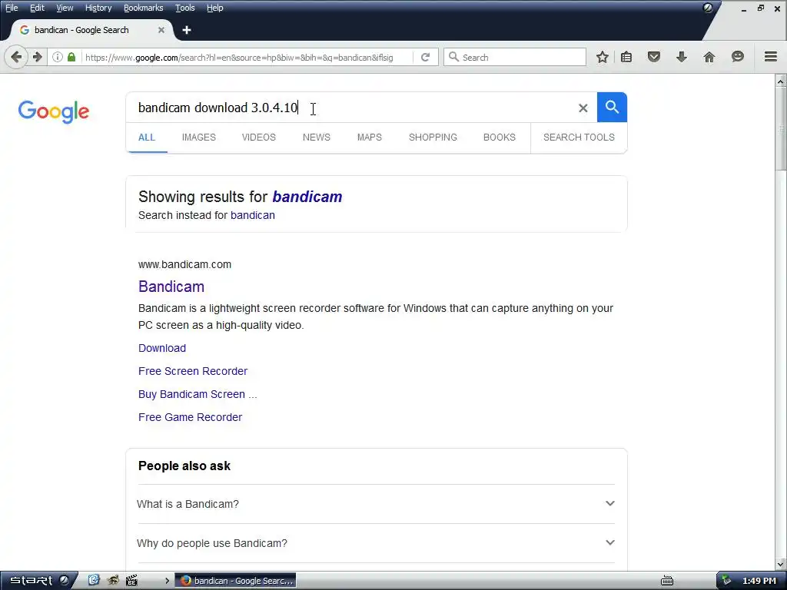787x590 pixels.
Task: Open the File menu
Action: [12, 8]
